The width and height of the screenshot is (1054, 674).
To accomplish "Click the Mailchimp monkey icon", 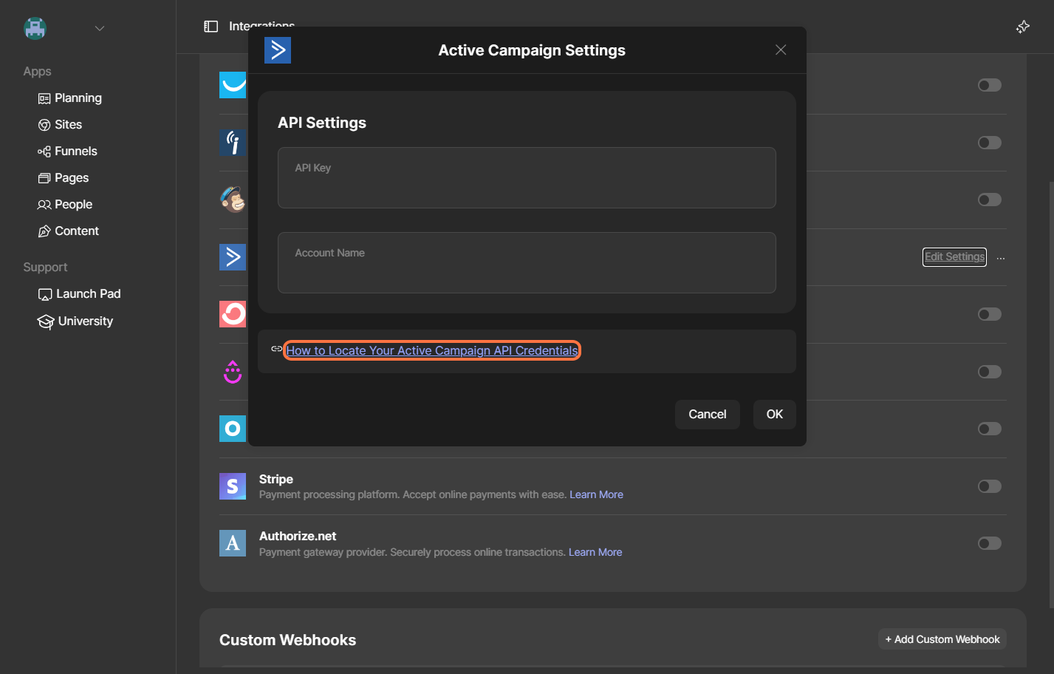I will click(x=233, y=200).
